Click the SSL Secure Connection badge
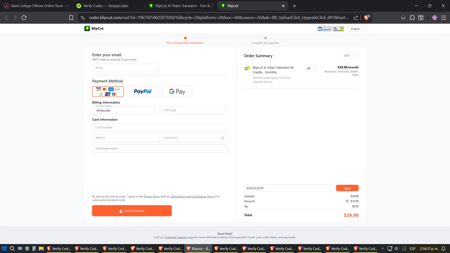Viewport: 450px width, 253px height. tap(338, 29)
